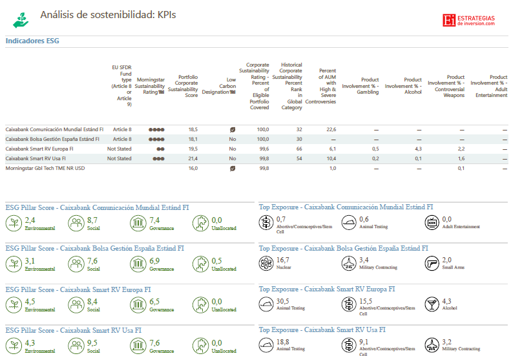The height and width of the screenshot is (356, 511).
Task: Select the Indicadores ESG section heading
Action: (x=32, y=41)
